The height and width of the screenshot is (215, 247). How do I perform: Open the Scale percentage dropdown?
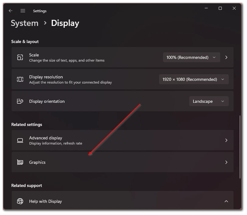coord(191,57)
